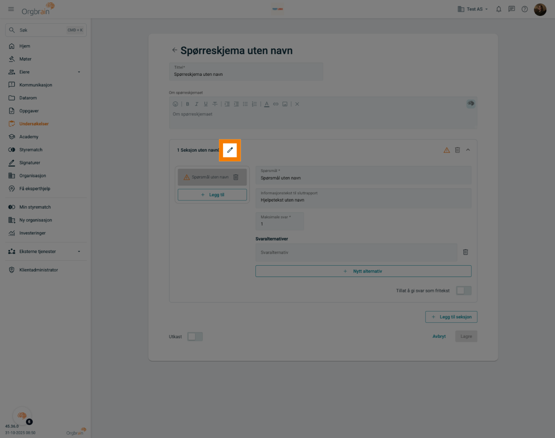Screen dimensions: 555x438
Task: Click the Tittel input field
Action: (246, 71)
